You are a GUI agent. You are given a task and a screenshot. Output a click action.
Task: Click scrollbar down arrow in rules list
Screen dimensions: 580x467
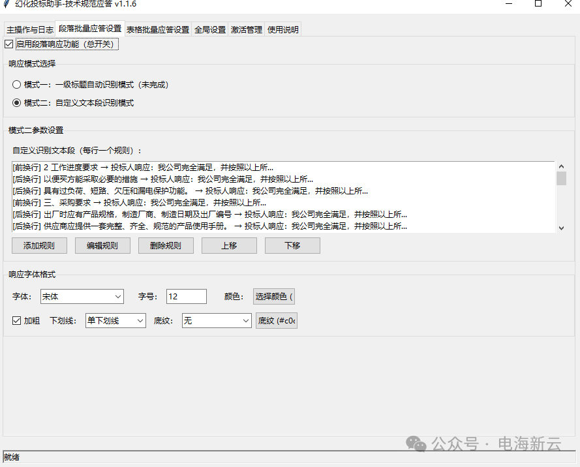pos(561,228)
